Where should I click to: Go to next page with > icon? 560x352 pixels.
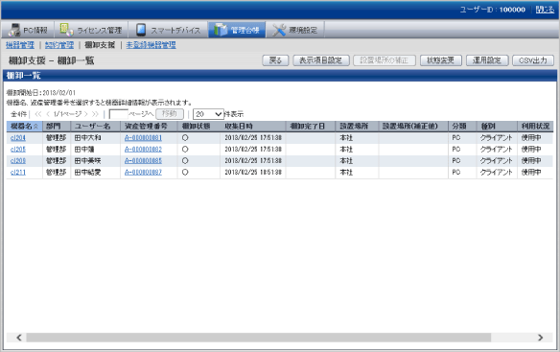click(85, 114)
